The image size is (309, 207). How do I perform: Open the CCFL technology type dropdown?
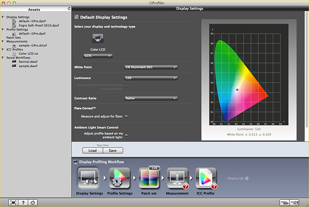[x=98, y=56]
